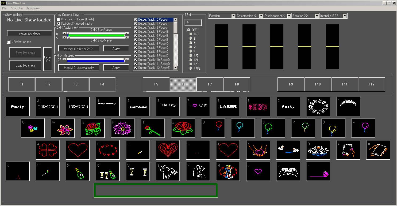397x206 pixels.
Task: Select the red rose figure on key Z
Action: (183, 128)
